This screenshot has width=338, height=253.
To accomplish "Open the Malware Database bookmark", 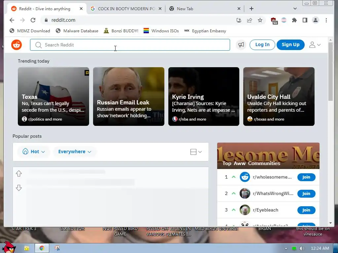I will 77,31.
